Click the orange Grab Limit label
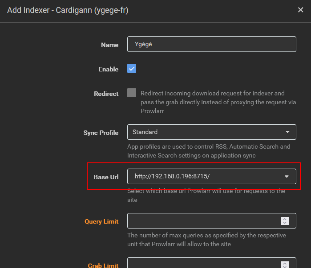The height and width of the screenshot is (268, 311). [x=103, y=265]
